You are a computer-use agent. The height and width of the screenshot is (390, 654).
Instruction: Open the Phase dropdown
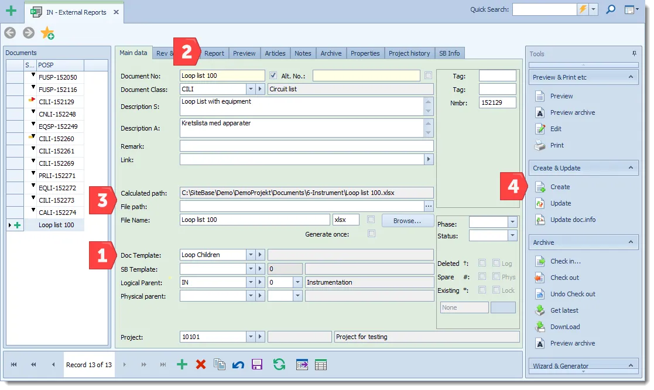(513, 222)
